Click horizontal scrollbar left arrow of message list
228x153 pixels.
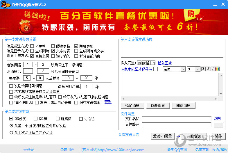123,99
